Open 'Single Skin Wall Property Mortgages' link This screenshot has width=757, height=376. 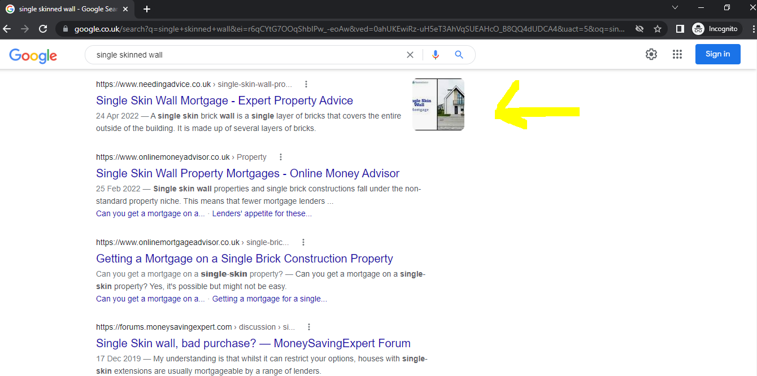(247, 173)
